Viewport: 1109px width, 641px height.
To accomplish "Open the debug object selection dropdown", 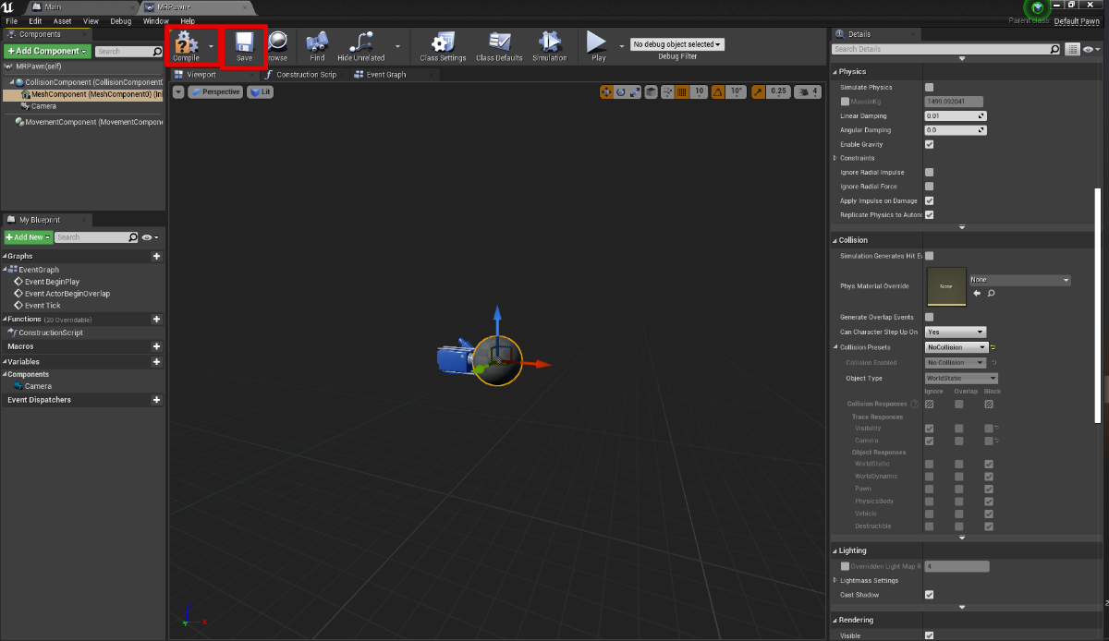I will point(676,44).
